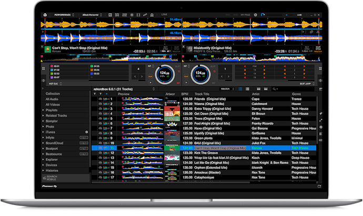The height and width of the screenshot is (216, 363).
Task: Click the IBIZA artwork thumbnail
Action: click(x=172, y=114)
